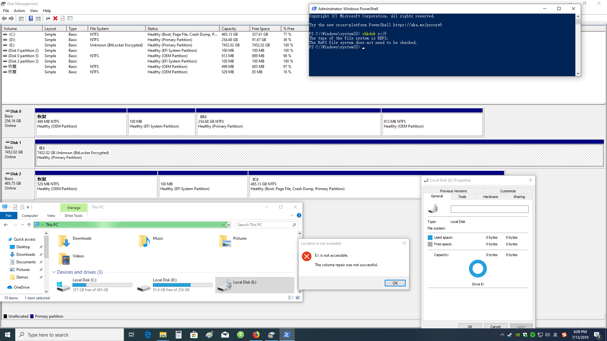Switch Explorer to details view button
The height and width of the screenshot is (341, 607).
(291, 298)
